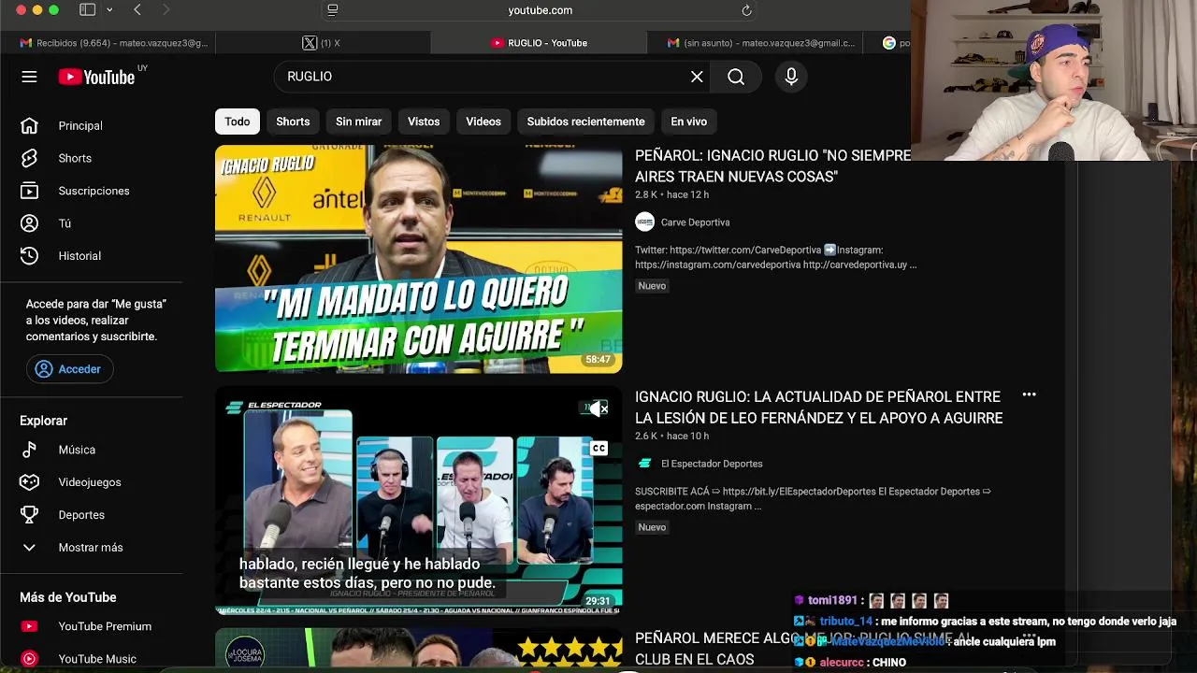
Task: Select the Shorts filter chip
Action: pos(293,122)
